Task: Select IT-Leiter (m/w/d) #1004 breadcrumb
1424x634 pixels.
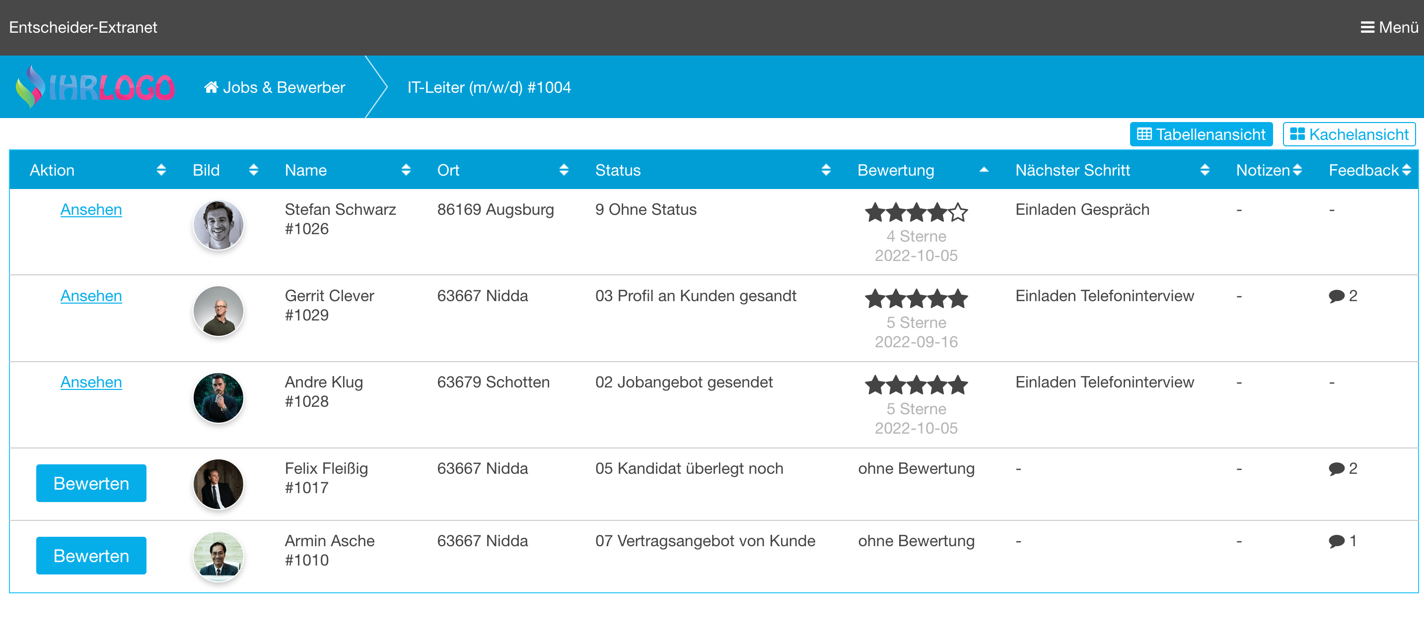Action: click(489, 87)
